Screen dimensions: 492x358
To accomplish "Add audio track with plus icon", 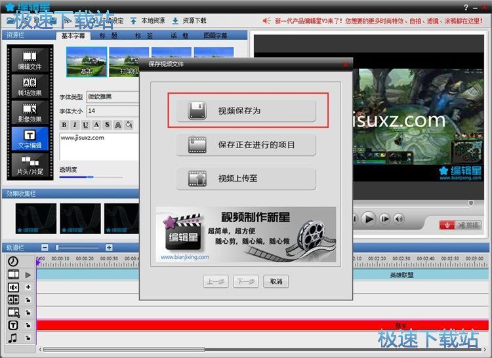I will 28,287.
